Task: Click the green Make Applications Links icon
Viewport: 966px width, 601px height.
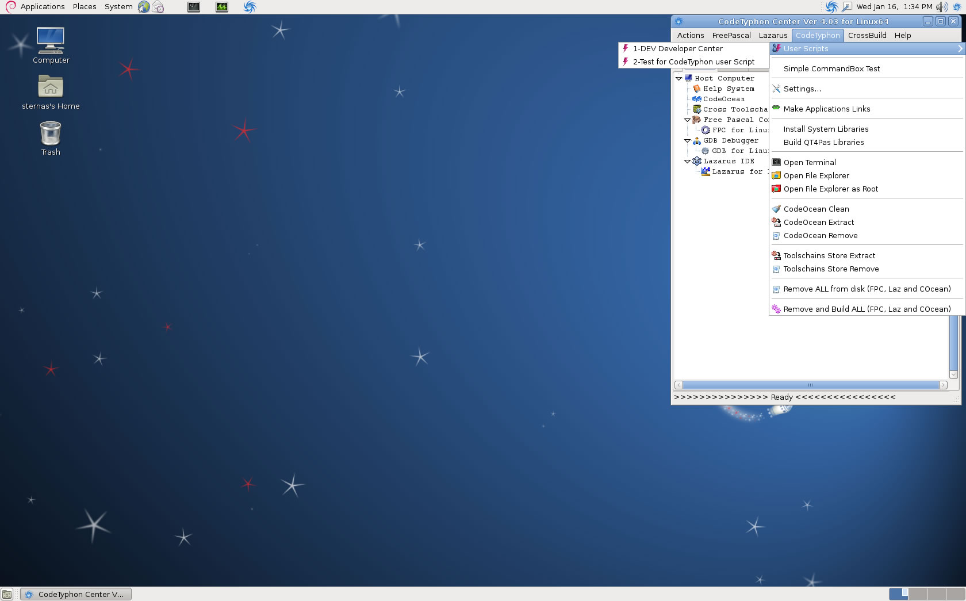Action: [x=776, y=108]
